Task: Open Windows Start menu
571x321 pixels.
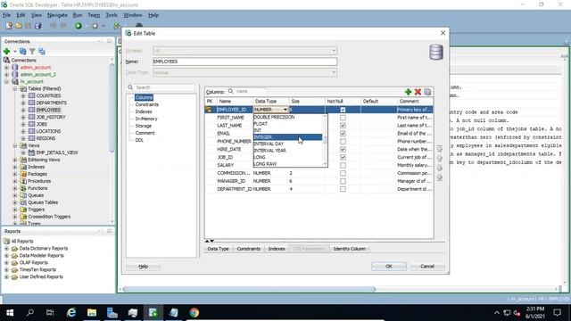Action: coord(10,313)
